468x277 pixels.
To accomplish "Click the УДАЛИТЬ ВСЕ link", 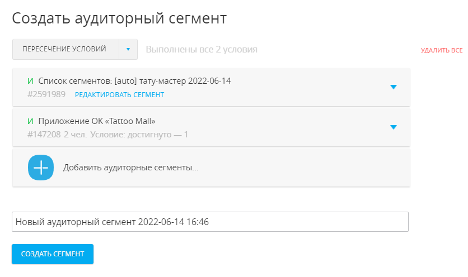I will [441, 50].
